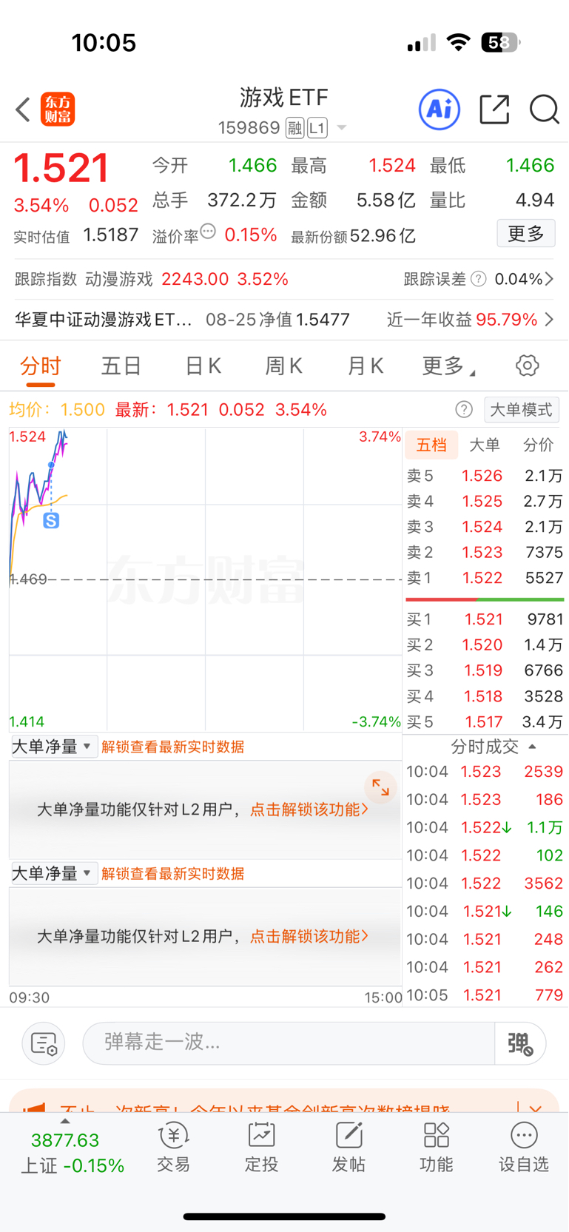
Task: Open the search magnifier icon
Action: pos(544,110)
